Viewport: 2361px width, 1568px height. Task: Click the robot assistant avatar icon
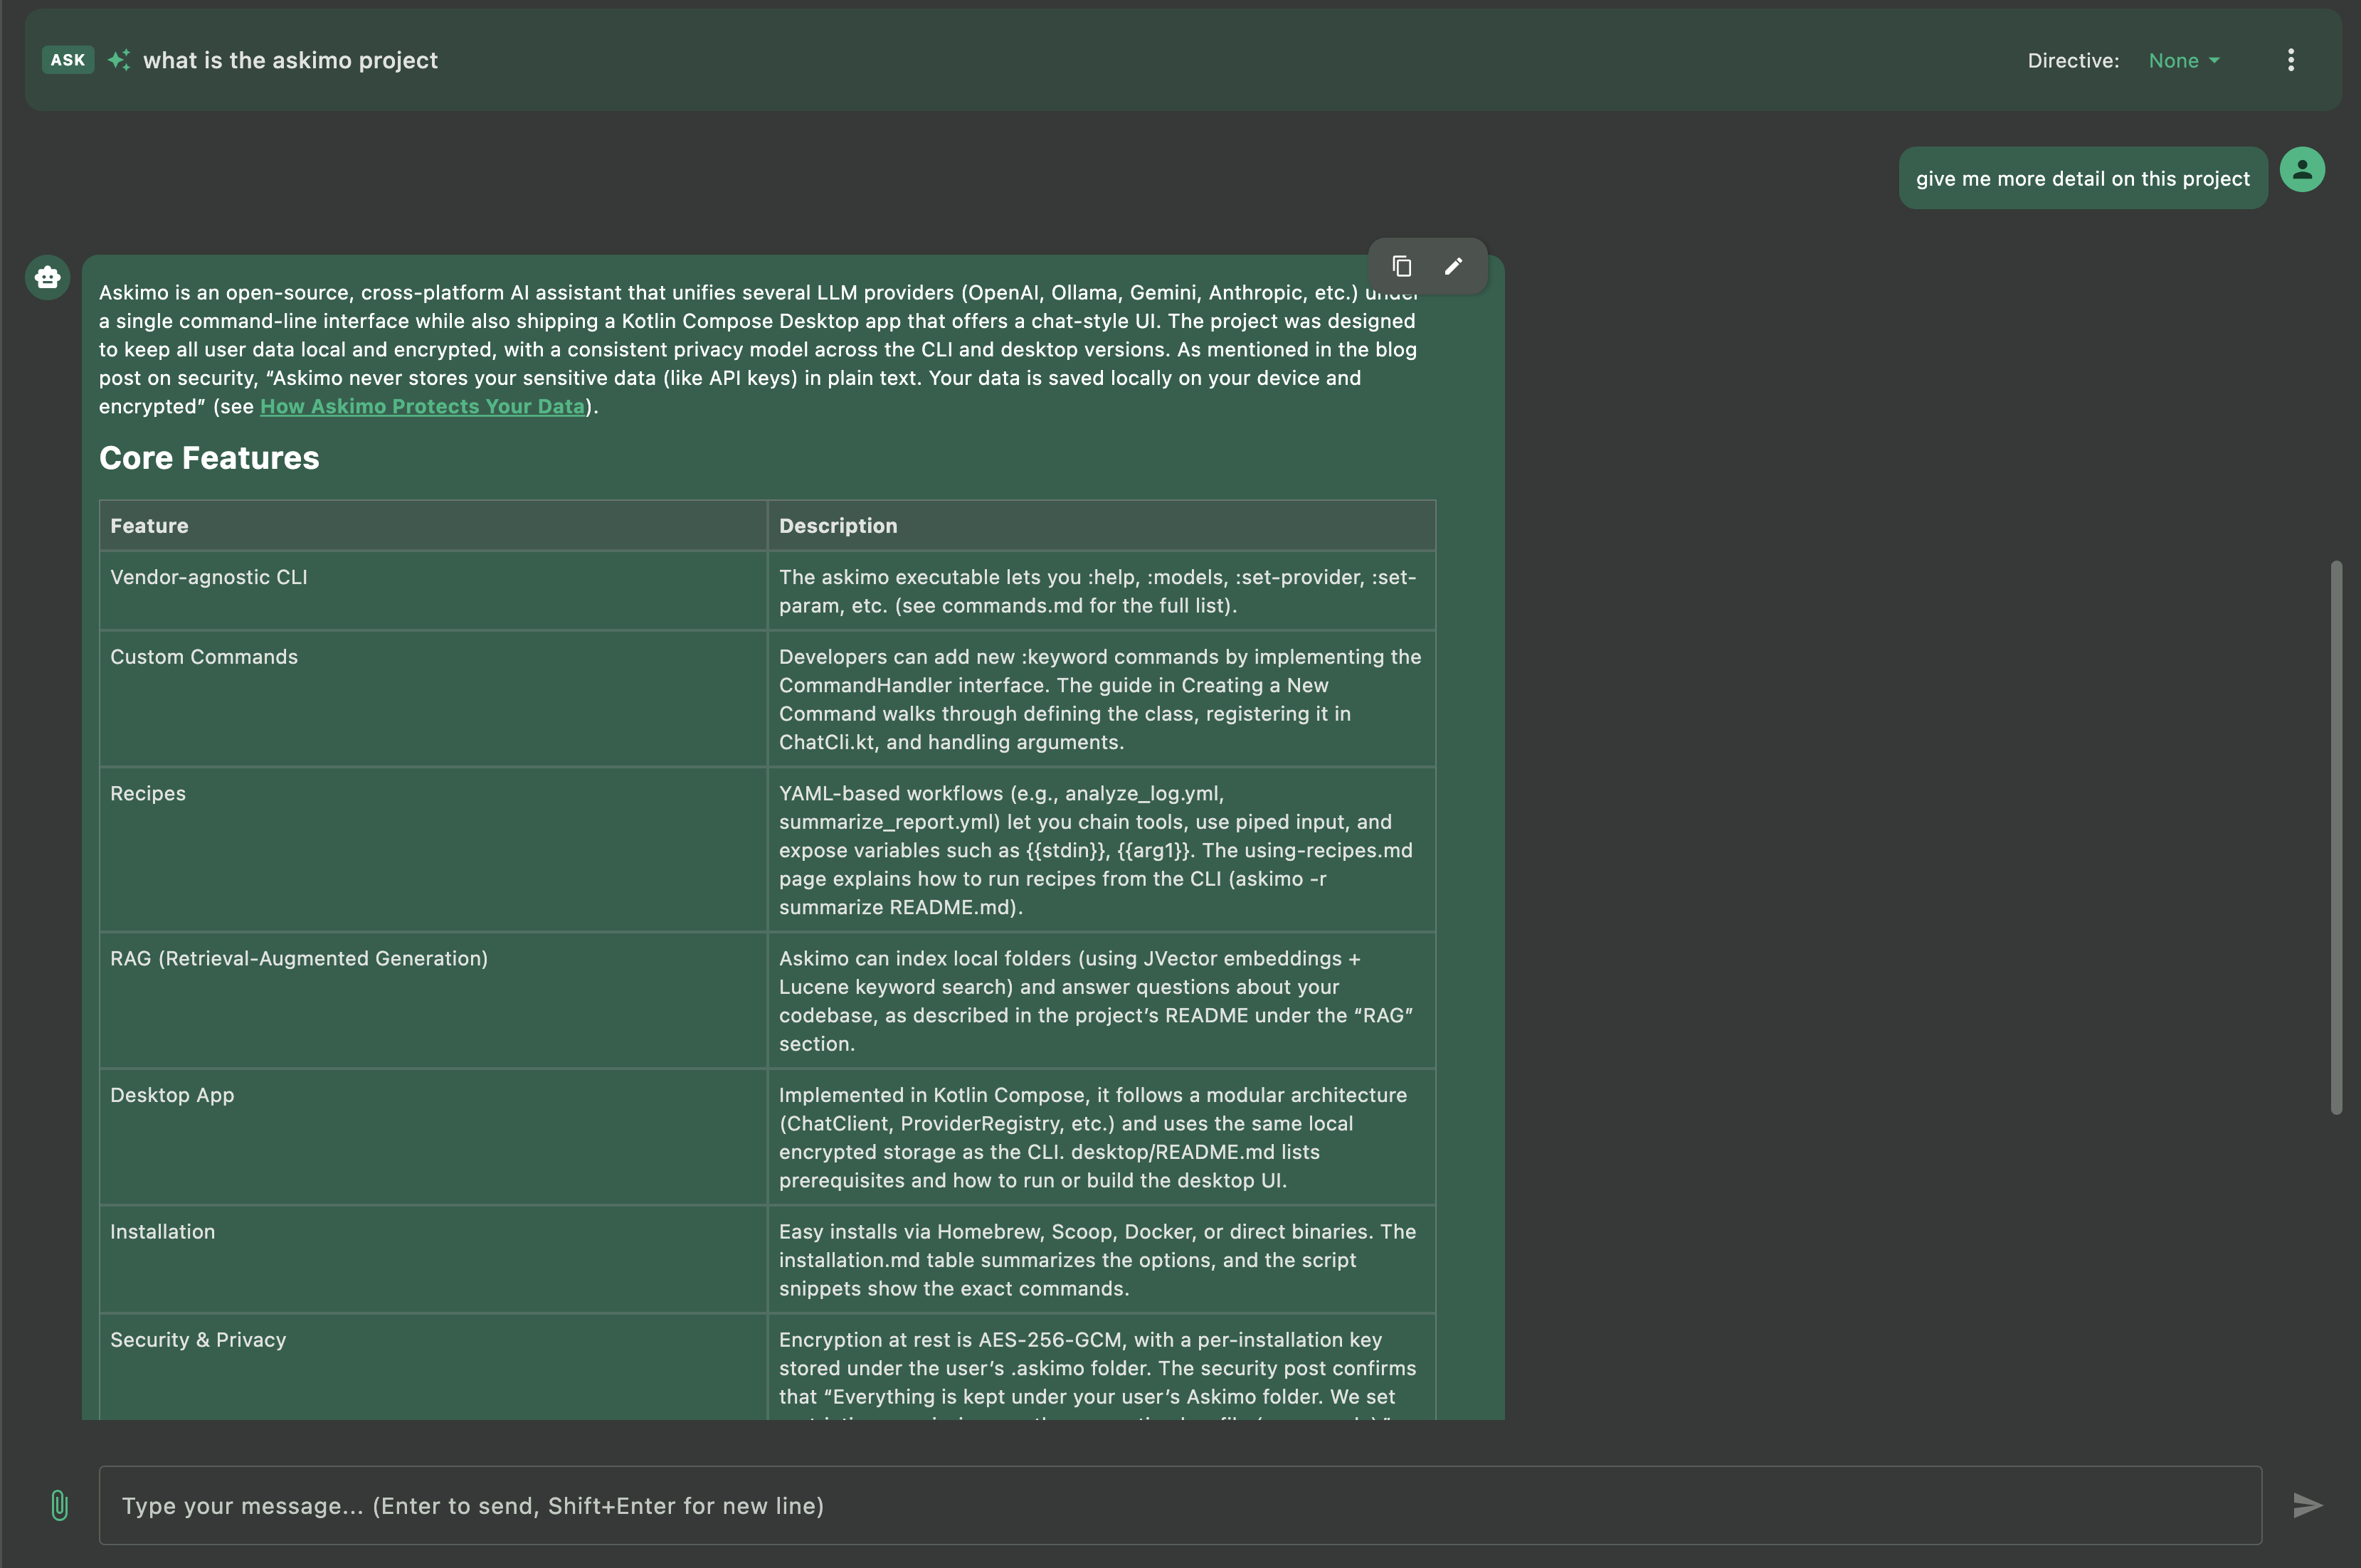pyautogui.click(x=47, y=277)
